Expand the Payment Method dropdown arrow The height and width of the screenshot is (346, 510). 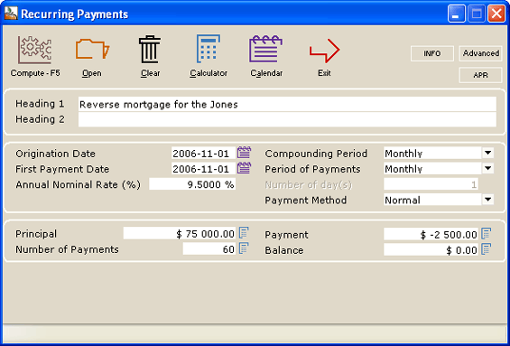click(487, 200)
